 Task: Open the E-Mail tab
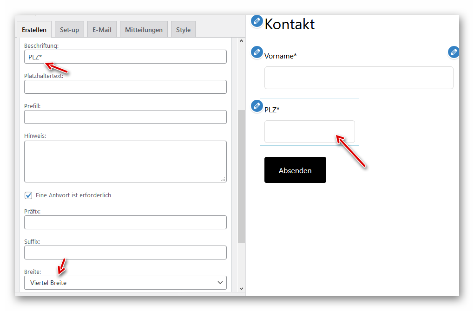click(102, 30)
